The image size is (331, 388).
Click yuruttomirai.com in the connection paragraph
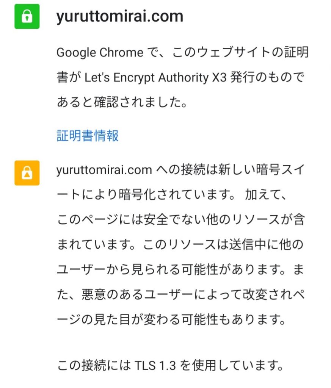point(104,170)
